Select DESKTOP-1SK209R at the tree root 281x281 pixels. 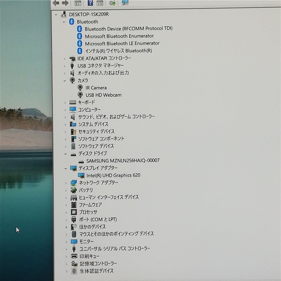click(88, 14)
